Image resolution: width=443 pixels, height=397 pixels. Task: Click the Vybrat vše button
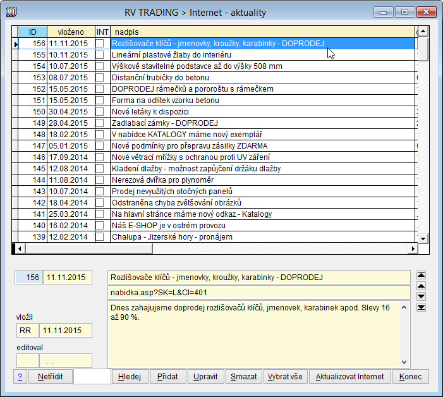[x=286, y=376]
